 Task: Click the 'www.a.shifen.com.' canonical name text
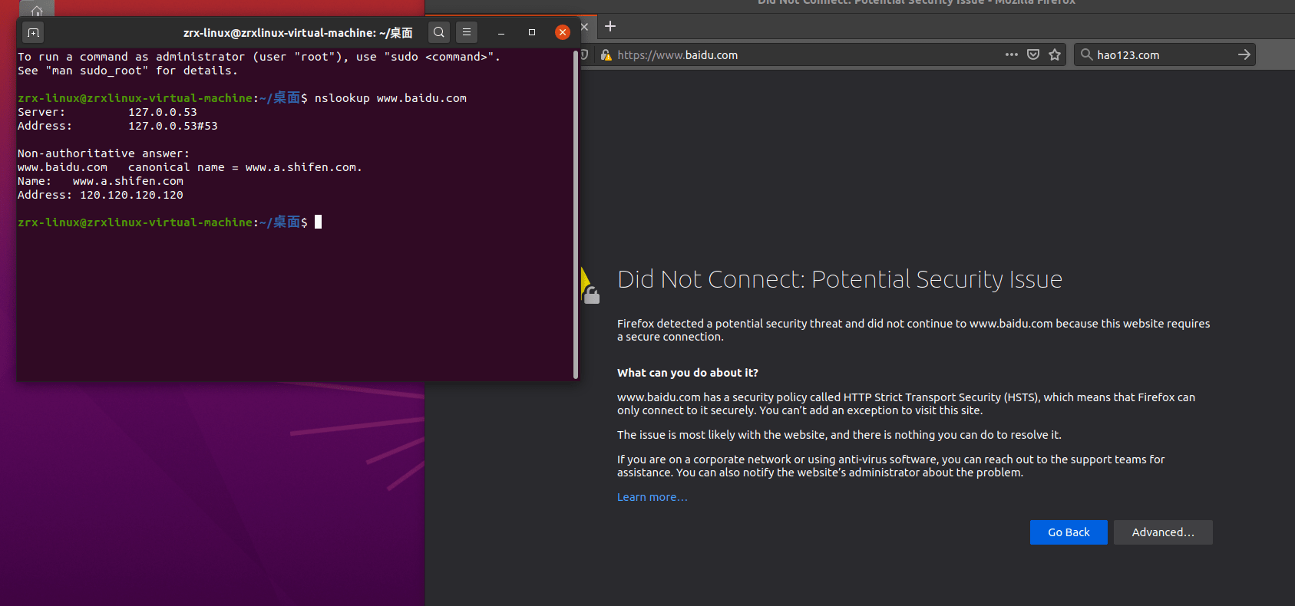tap(303, 167)
